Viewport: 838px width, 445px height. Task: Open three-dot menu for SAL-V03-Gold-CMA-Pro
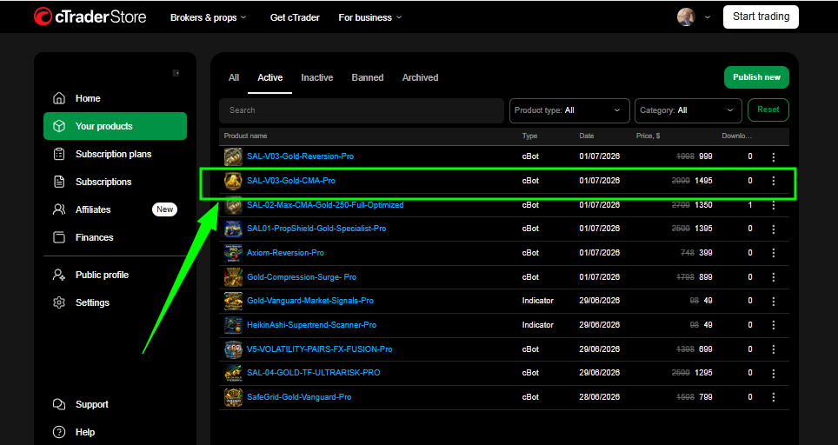click(x=774, y=181)
